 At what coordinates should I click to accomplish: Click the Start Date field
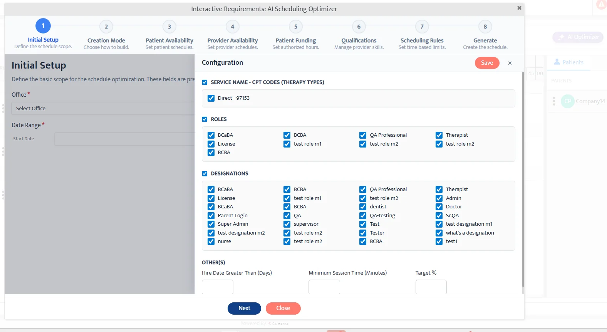[124, 139]
